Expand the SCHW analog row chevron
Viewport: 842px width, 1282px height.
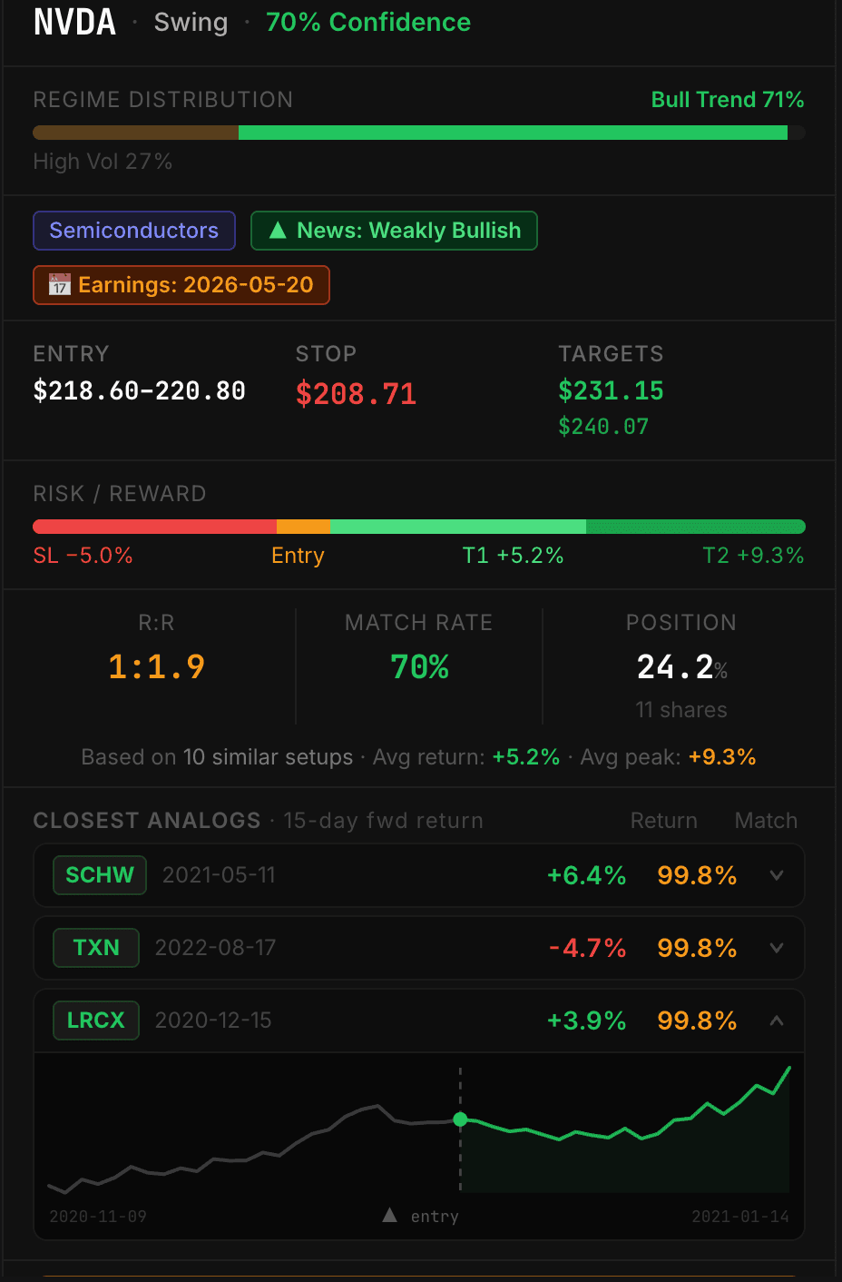777,875
